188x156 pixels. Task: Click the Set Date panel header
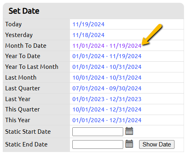coord(93,11)
